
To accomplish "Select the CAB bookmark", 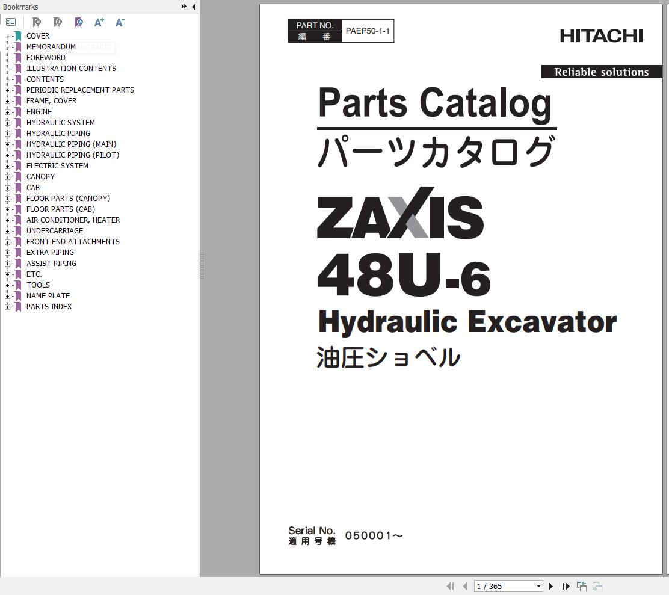I will (x=33, y=188).
